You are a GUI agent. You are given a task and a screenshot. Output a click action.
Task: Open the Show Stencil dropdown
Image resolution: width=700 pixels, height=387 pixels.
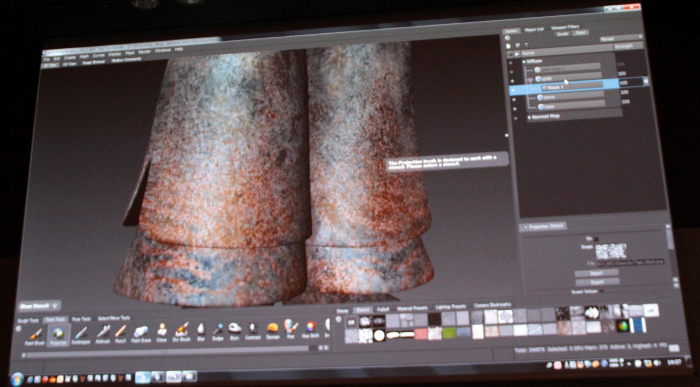(x=40, y=305)
